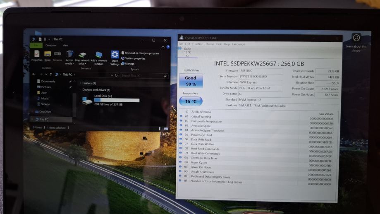Click the Serial Number field

(261, 77)
